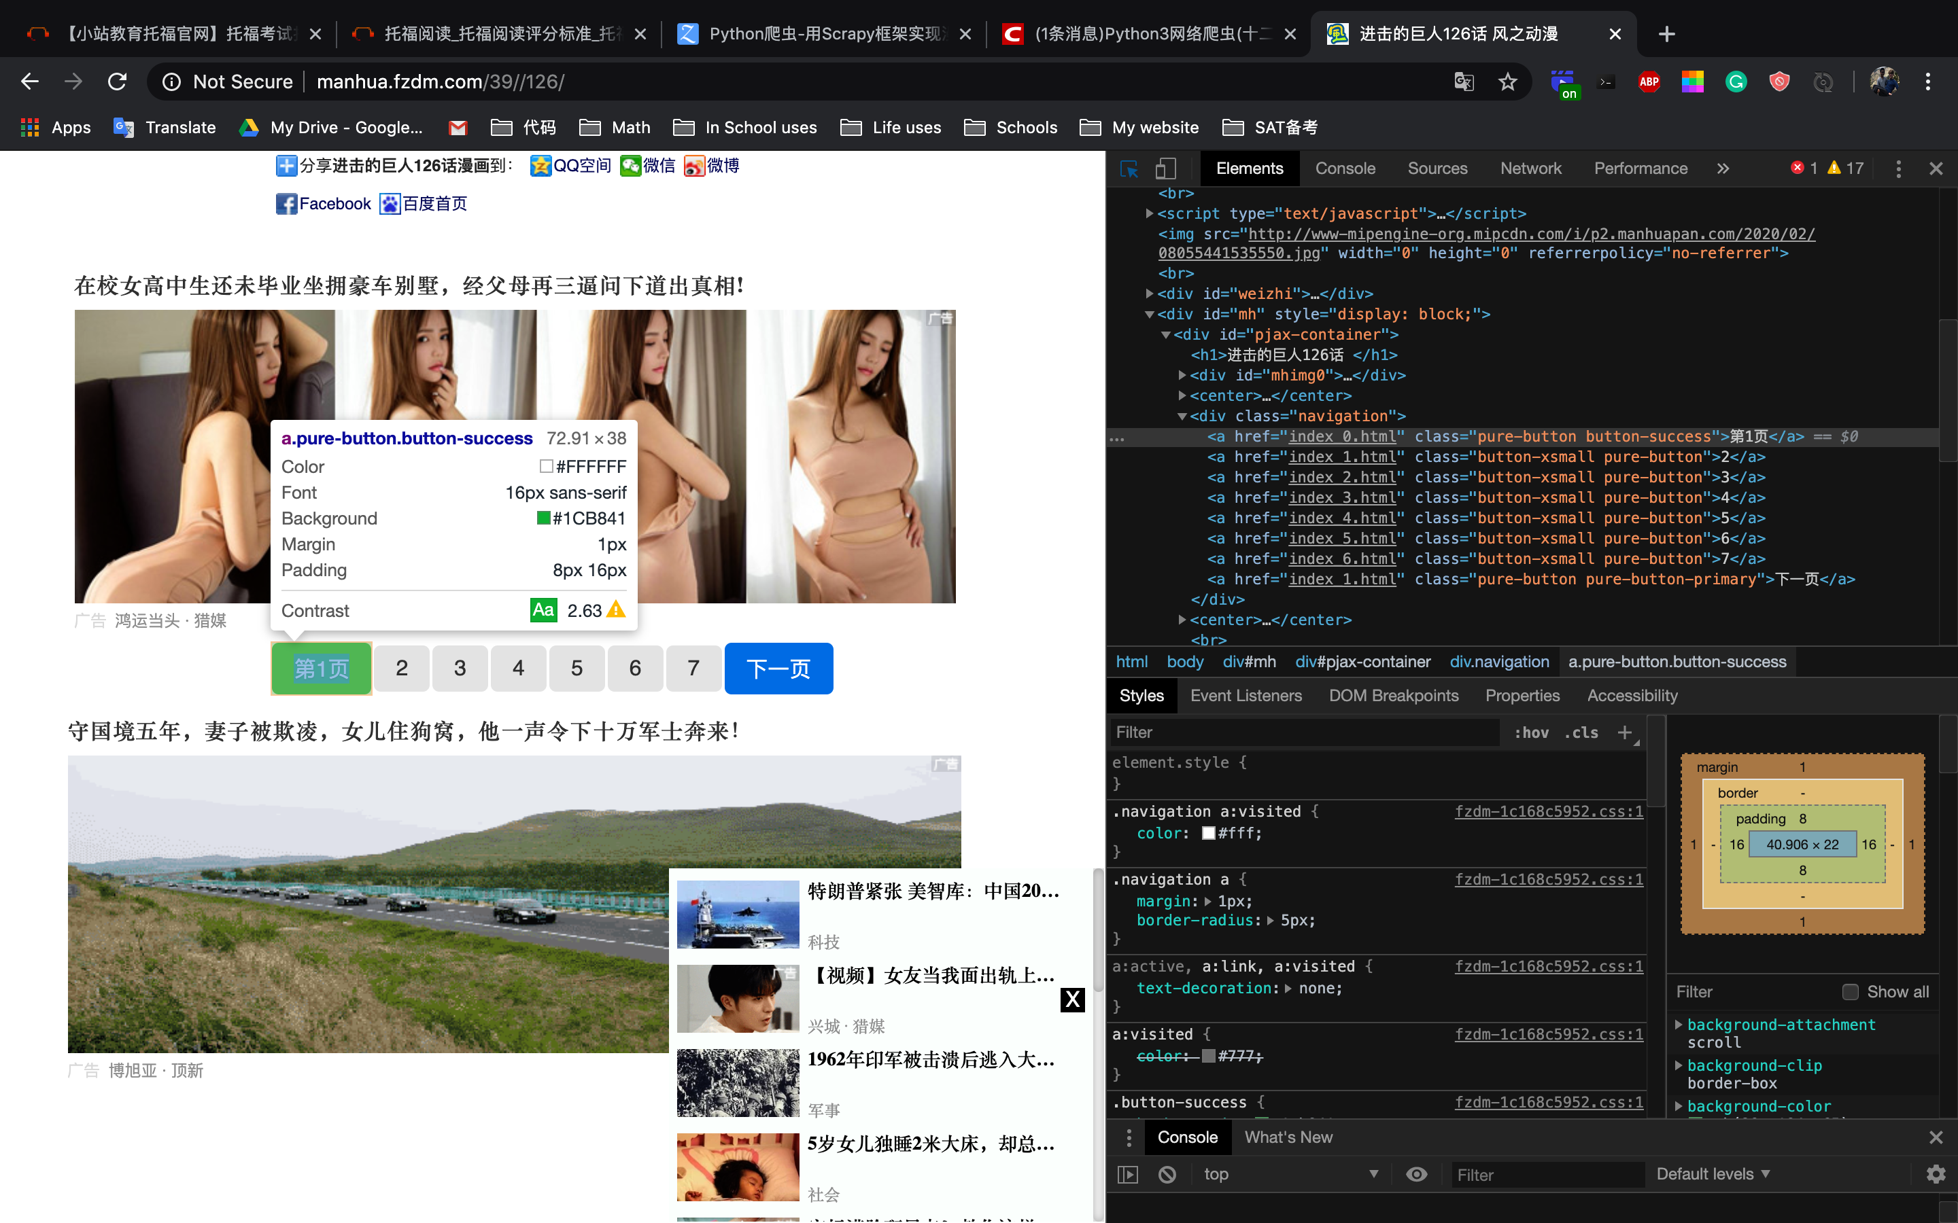Toggle the :hov element state button
Screen dimensions: 1958x1223
tap(1531, 732)
